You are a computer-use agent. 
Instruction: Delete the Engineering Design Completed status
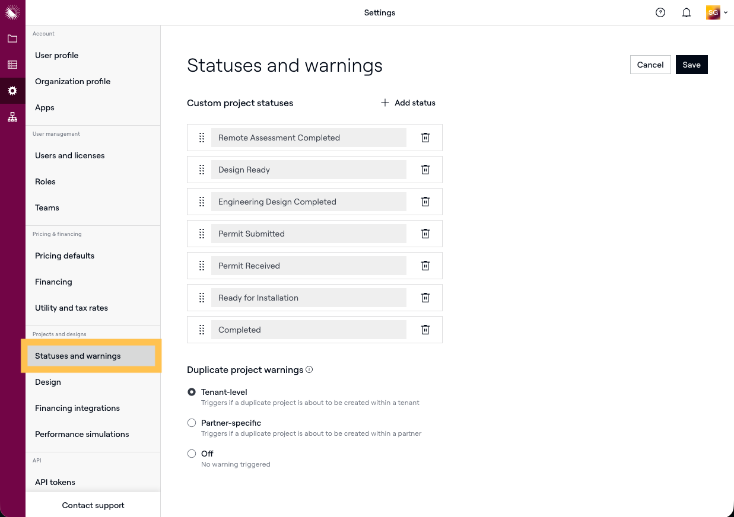pos(425,202)
